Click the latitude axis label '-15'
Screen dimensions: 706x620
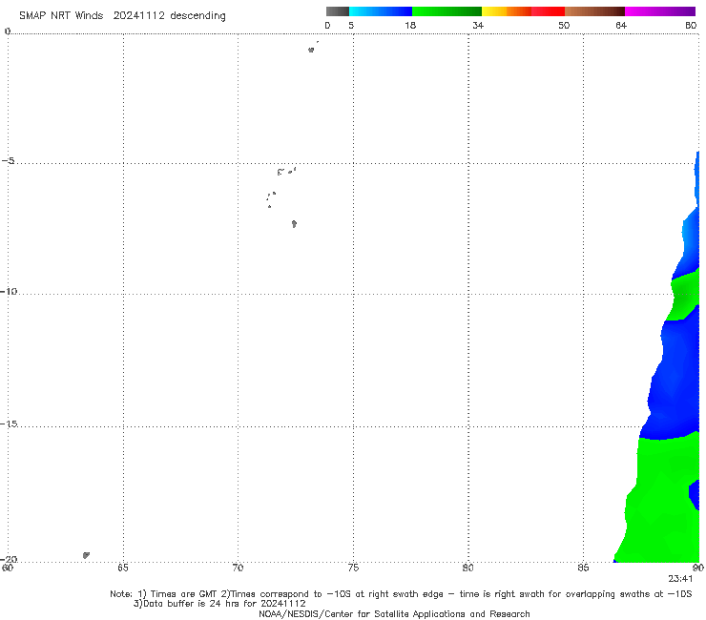pos(9,424)
